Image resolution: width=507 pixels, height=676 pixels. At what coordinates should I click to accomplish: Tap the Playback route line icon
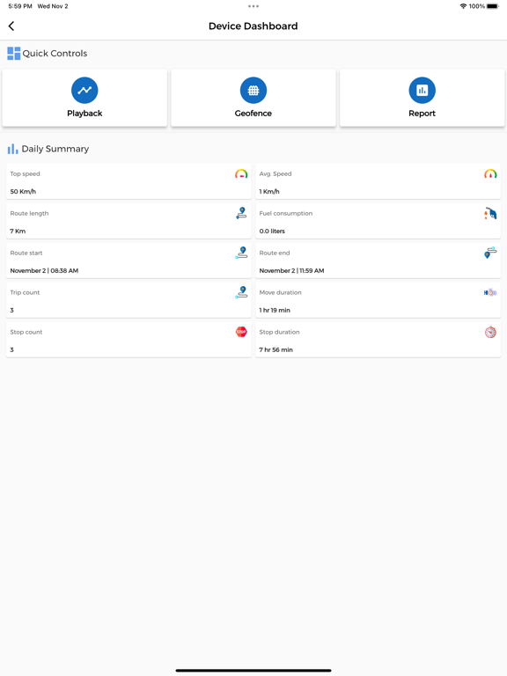click(84, 90)
